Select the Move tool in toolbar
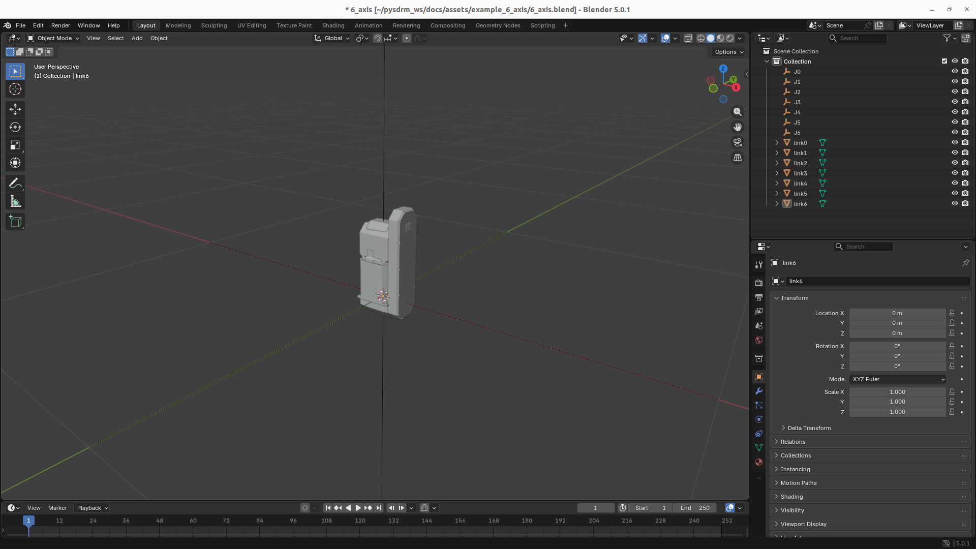 15,109
